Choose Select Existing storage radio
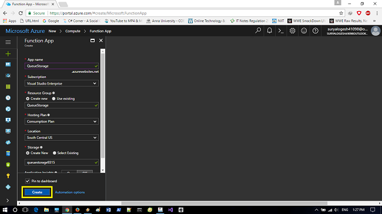This screenshot has height=214, width=382. [55, 153]
